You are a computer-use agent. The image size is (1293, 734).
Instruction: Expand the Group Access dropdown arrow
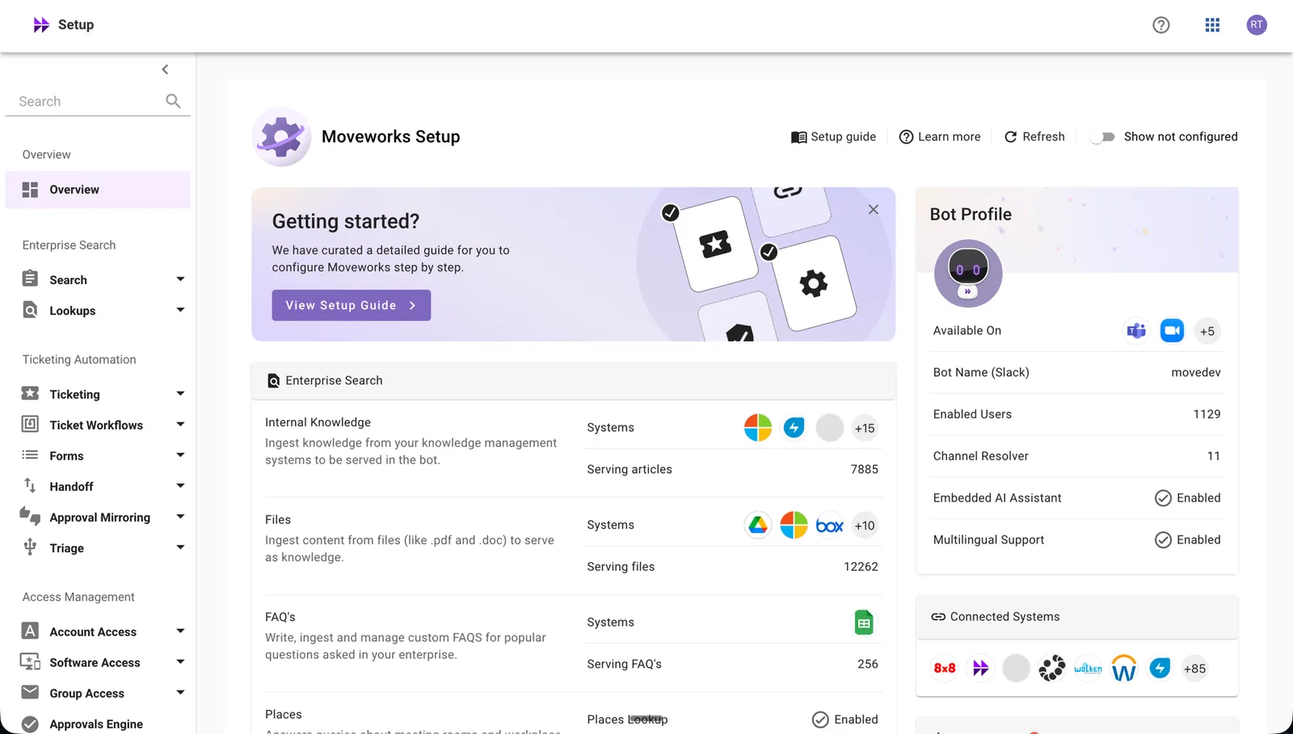coord(180,693)
